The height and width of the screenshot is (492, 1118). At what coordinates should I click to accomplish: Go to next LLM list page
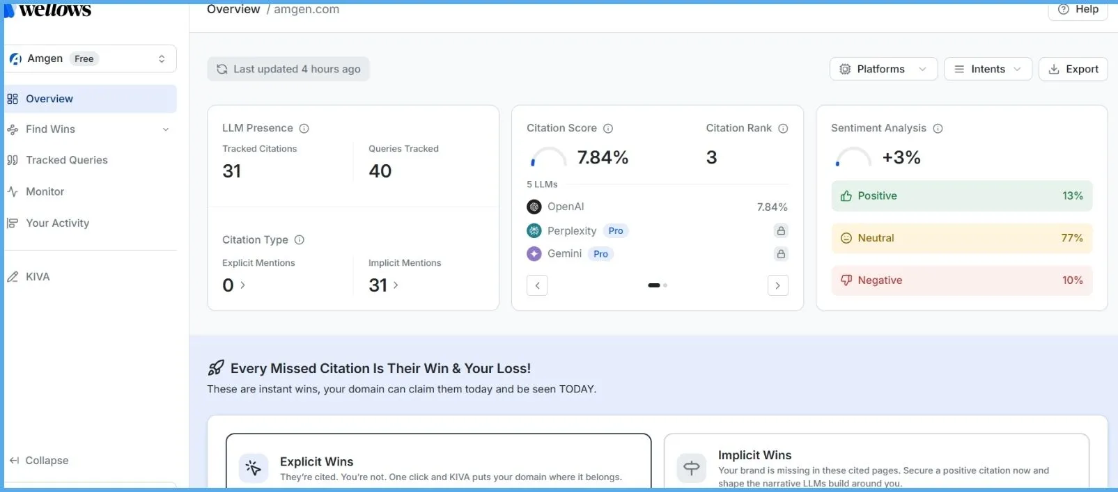[777, 285]
